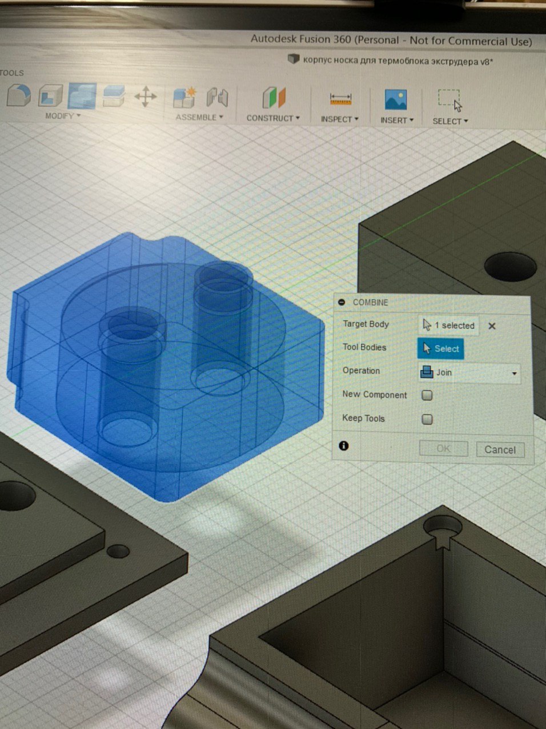546x729 pixels.
Task: Select the Move/Copy arrows icon
Action: 145,97
